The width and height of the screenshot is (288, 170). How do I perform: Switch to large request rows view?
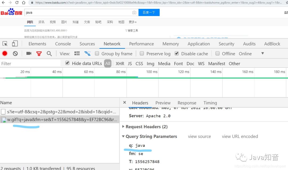(x=77, y=53)
